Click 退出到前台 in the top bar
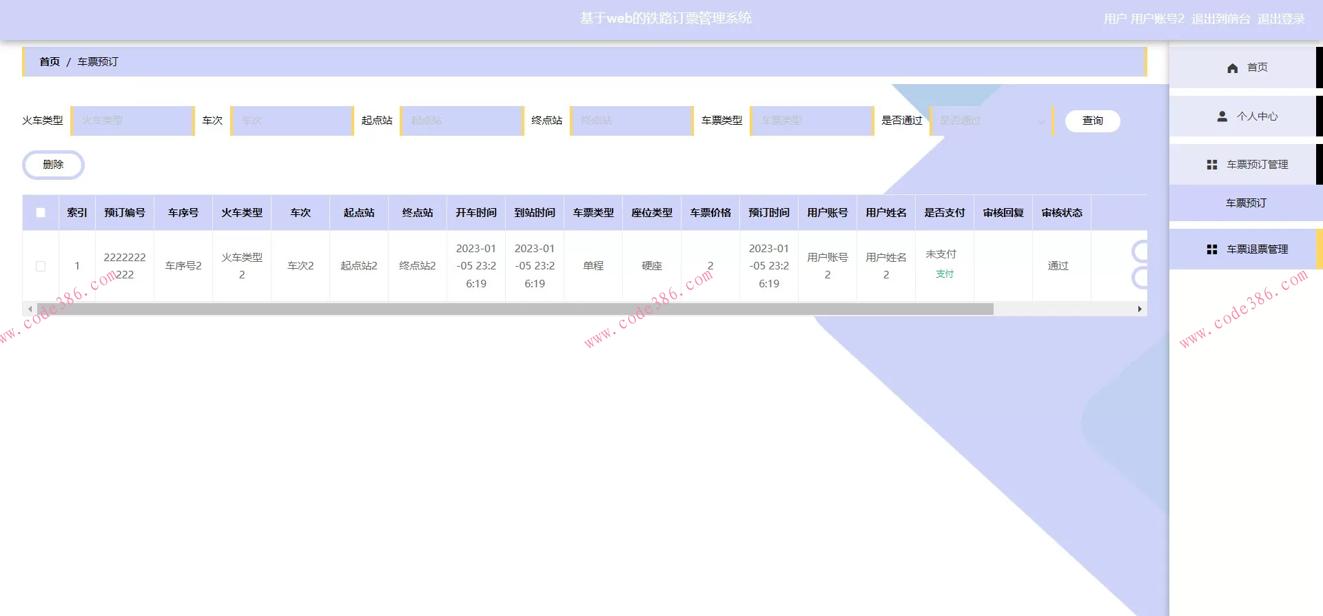Image resolution: width=1323 pixels, height=616 pixels. pos(1220,19)
